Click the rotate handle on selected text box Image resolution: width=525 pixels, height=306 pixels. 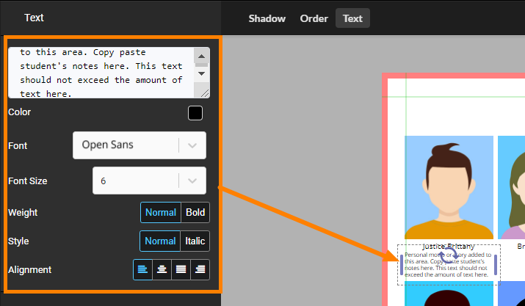(x=449, y=256)
